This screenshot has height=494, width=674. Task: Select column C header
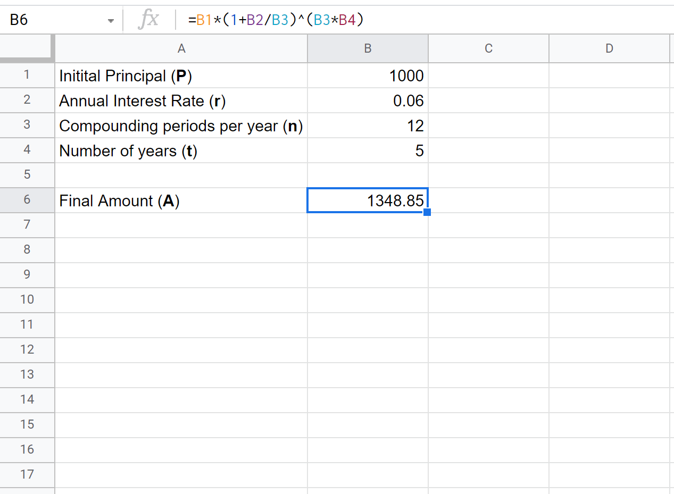click(x=488, y=48)
